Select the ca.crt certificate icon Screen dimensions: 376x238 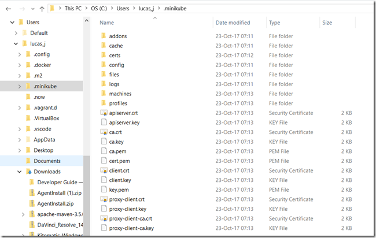[x=104, y=132]
